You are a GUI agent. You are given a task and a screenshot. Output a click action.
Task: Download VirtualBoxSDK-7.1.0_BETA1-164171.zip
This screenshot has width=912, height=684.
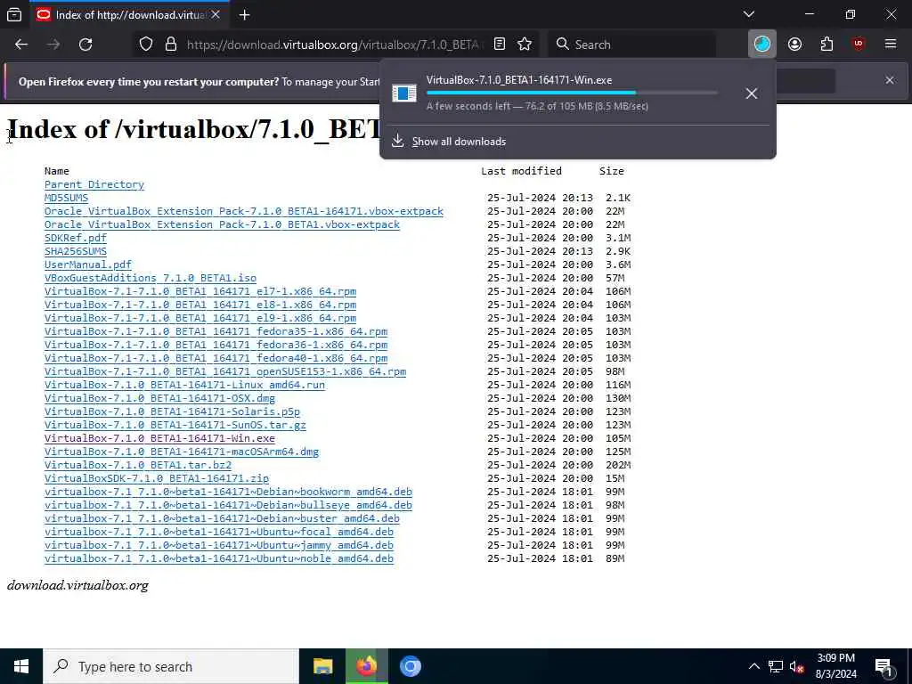tap(157, 478)
